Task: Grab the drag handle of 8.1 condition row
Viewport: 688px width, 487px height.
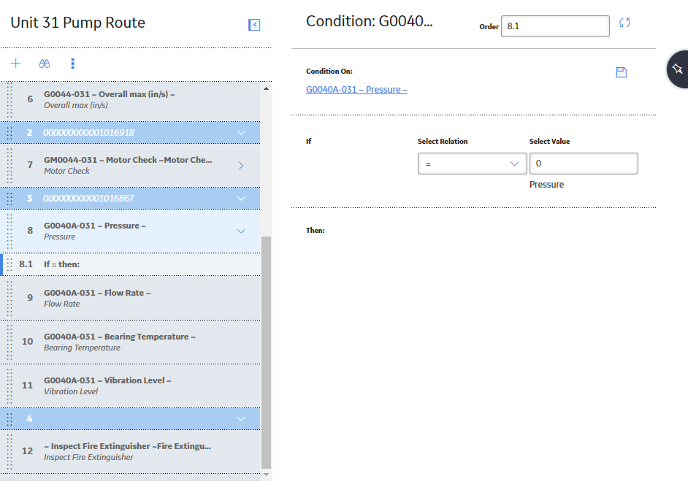Action: (9, 264)
